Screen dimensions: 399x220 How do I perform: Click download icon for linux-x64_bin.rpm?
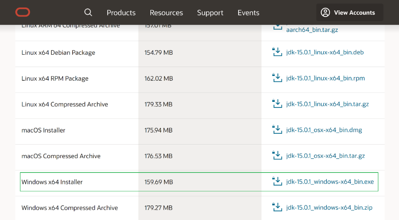[x=277, y=78]
